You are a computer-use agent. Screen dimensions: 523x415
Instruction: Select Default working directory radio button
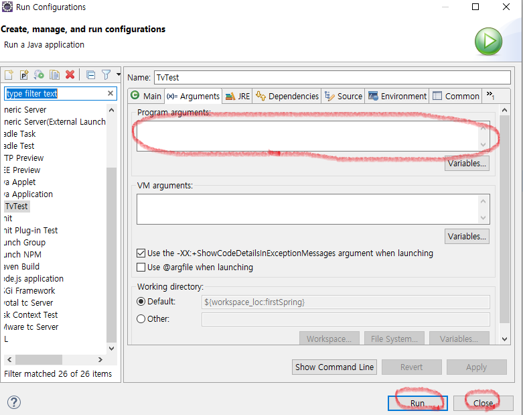click(x=141, y=302)
